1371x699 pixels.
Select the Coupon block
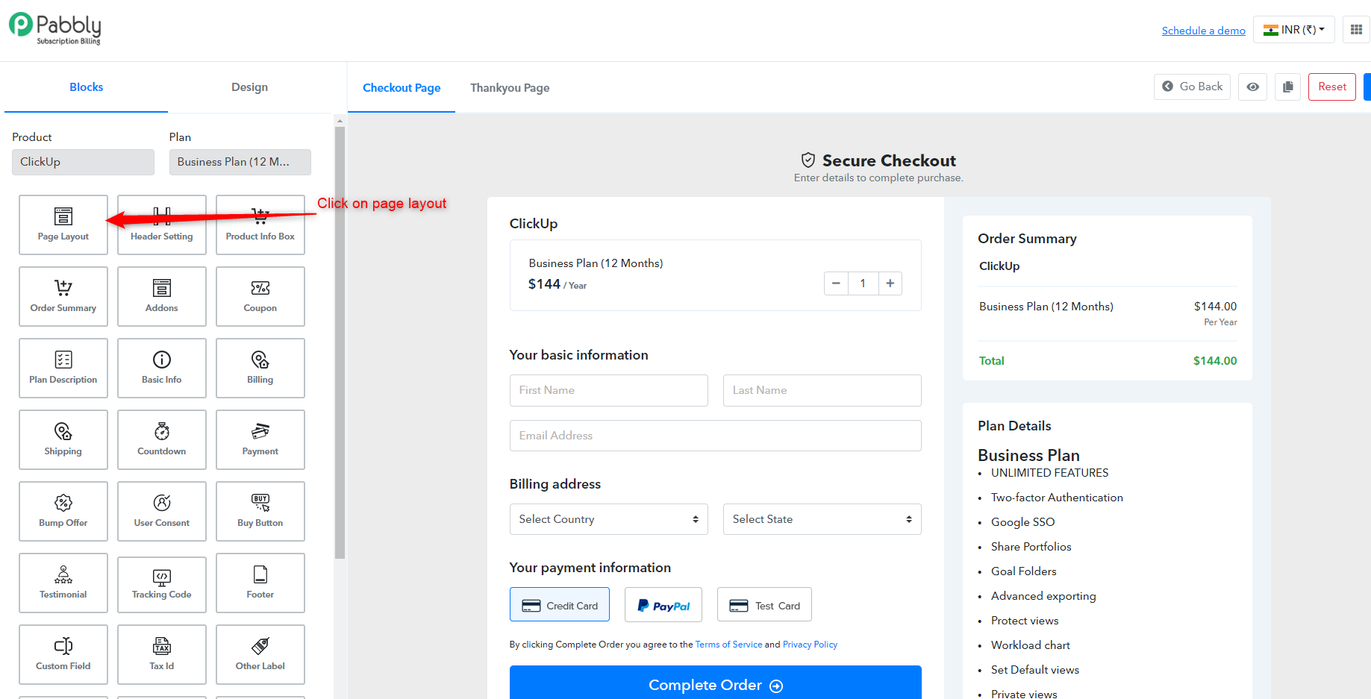pos(260,296)
